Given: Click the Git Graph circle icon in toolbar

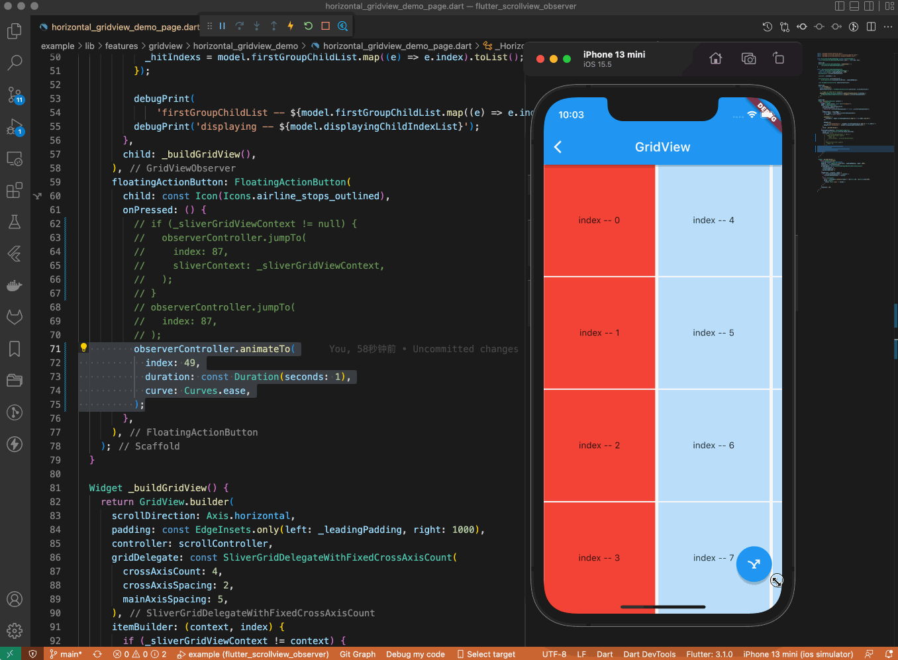Looking at the screenshot, I should pyautogui.click(x=854, y=26).
